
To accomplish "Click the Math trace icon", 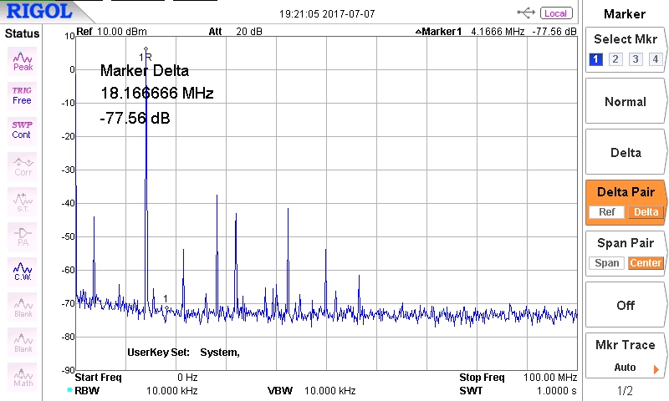I will pos(23,376).
